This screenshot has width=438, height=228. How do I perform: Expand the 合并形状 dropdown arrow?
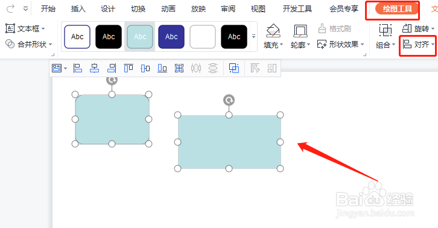click(50, 44)
